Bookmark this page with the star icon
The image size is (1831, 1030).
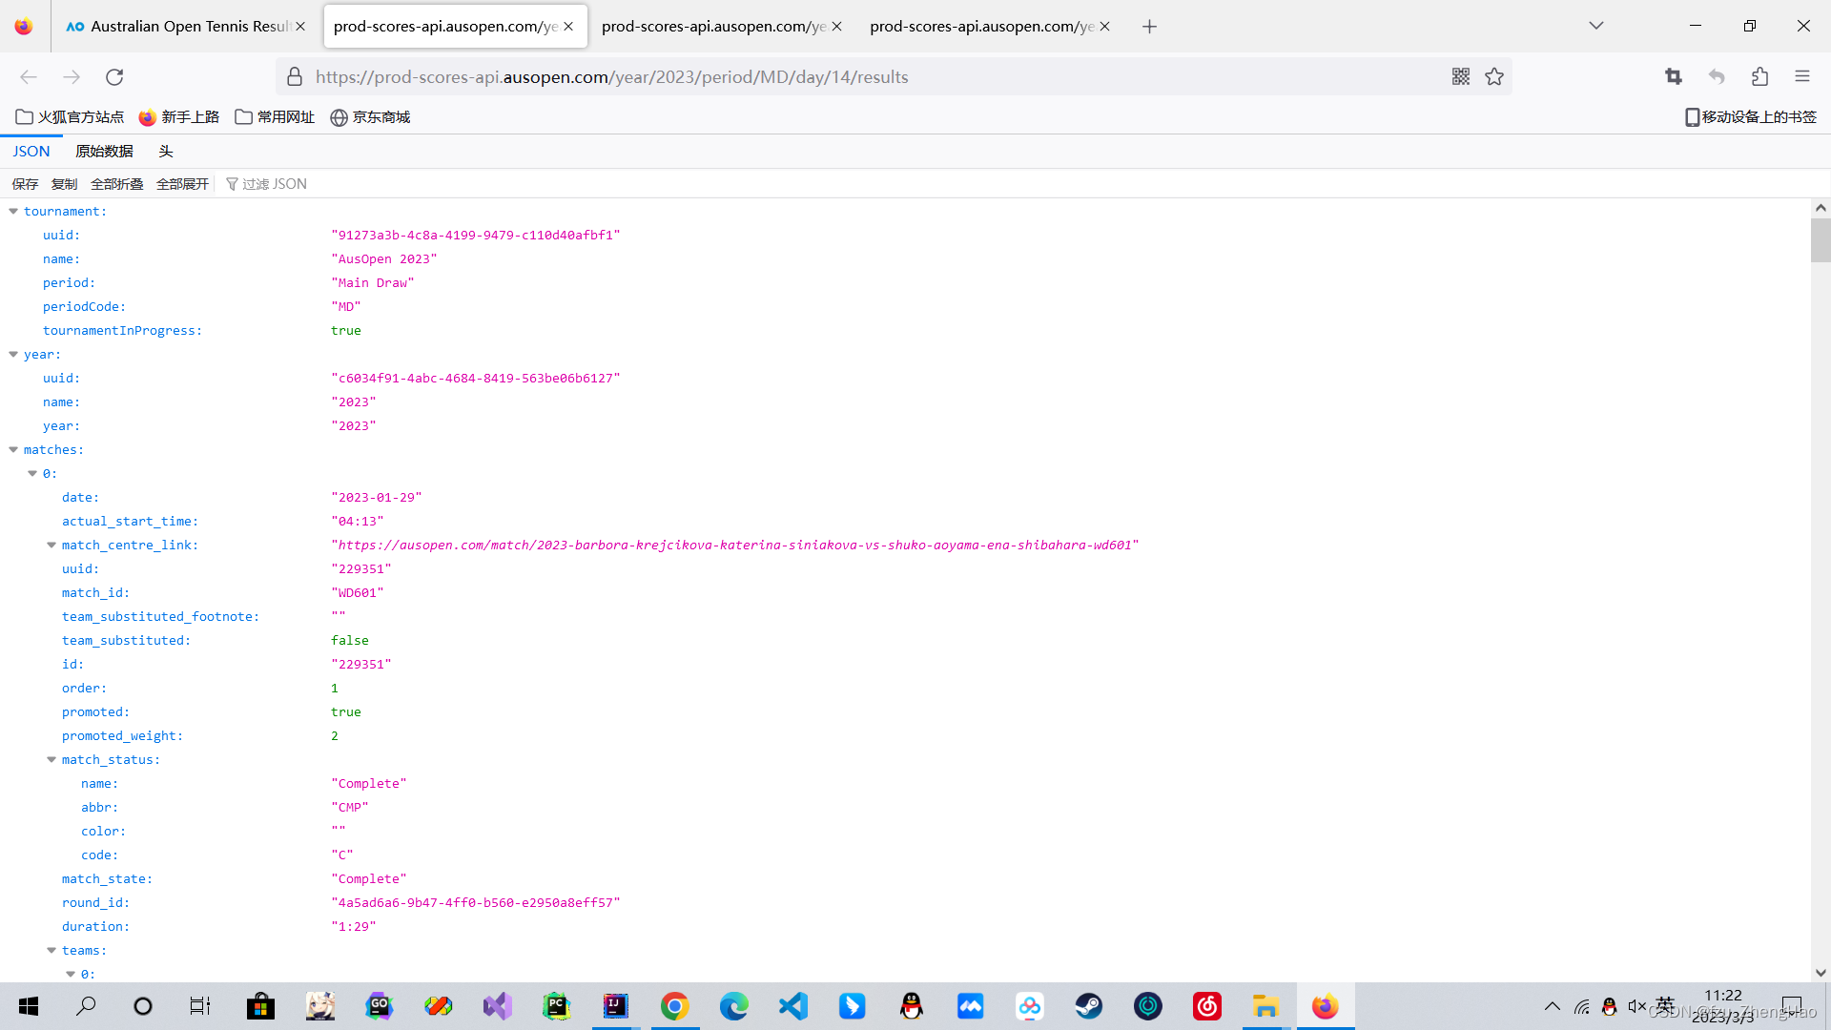(x=1494, y=77)
